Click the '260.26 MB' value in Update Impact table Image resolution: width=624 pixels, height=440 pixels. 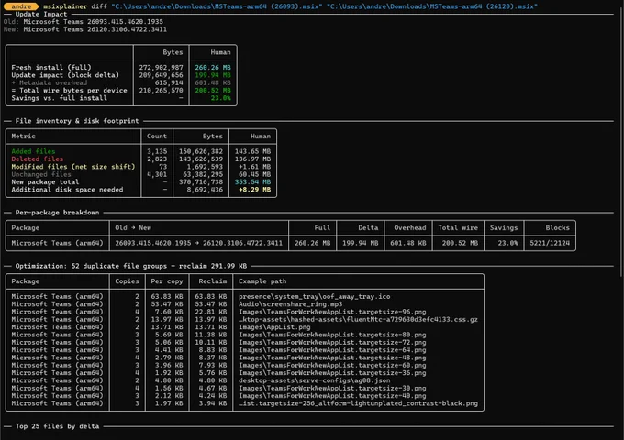click(x=213, y=67)
